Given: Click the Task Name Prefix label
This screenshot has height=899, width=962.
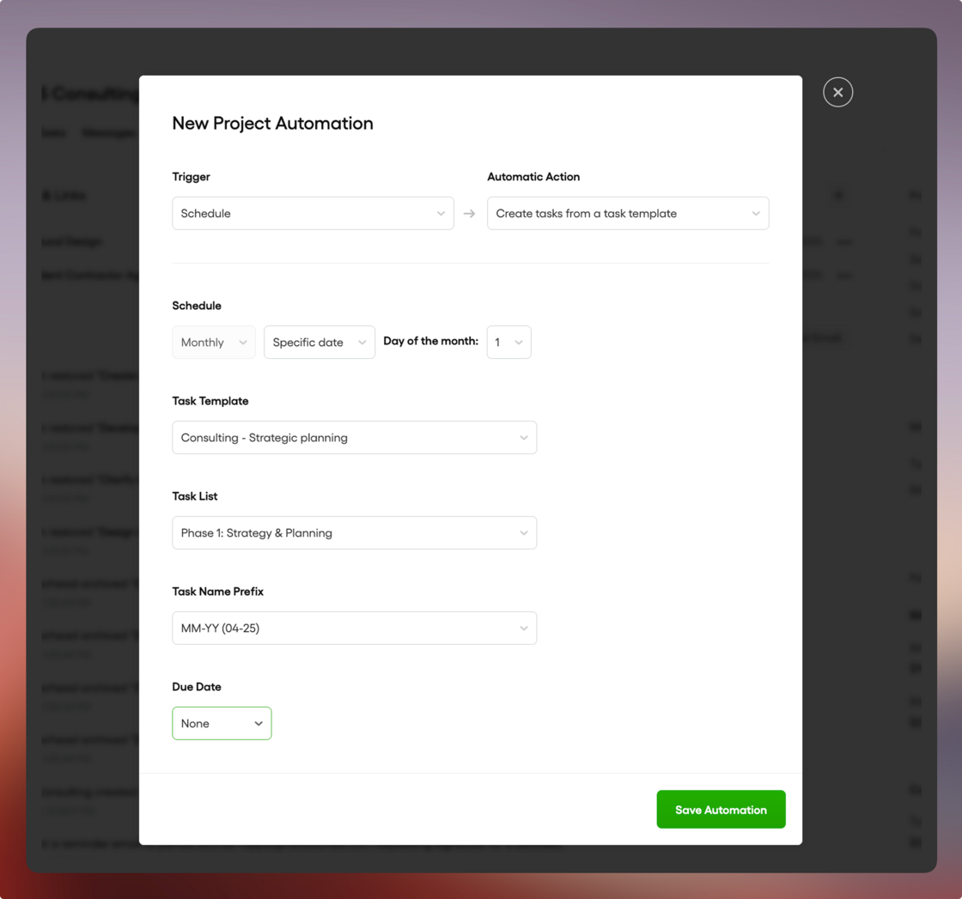Looking at the screenshot, I should point(218,592).
